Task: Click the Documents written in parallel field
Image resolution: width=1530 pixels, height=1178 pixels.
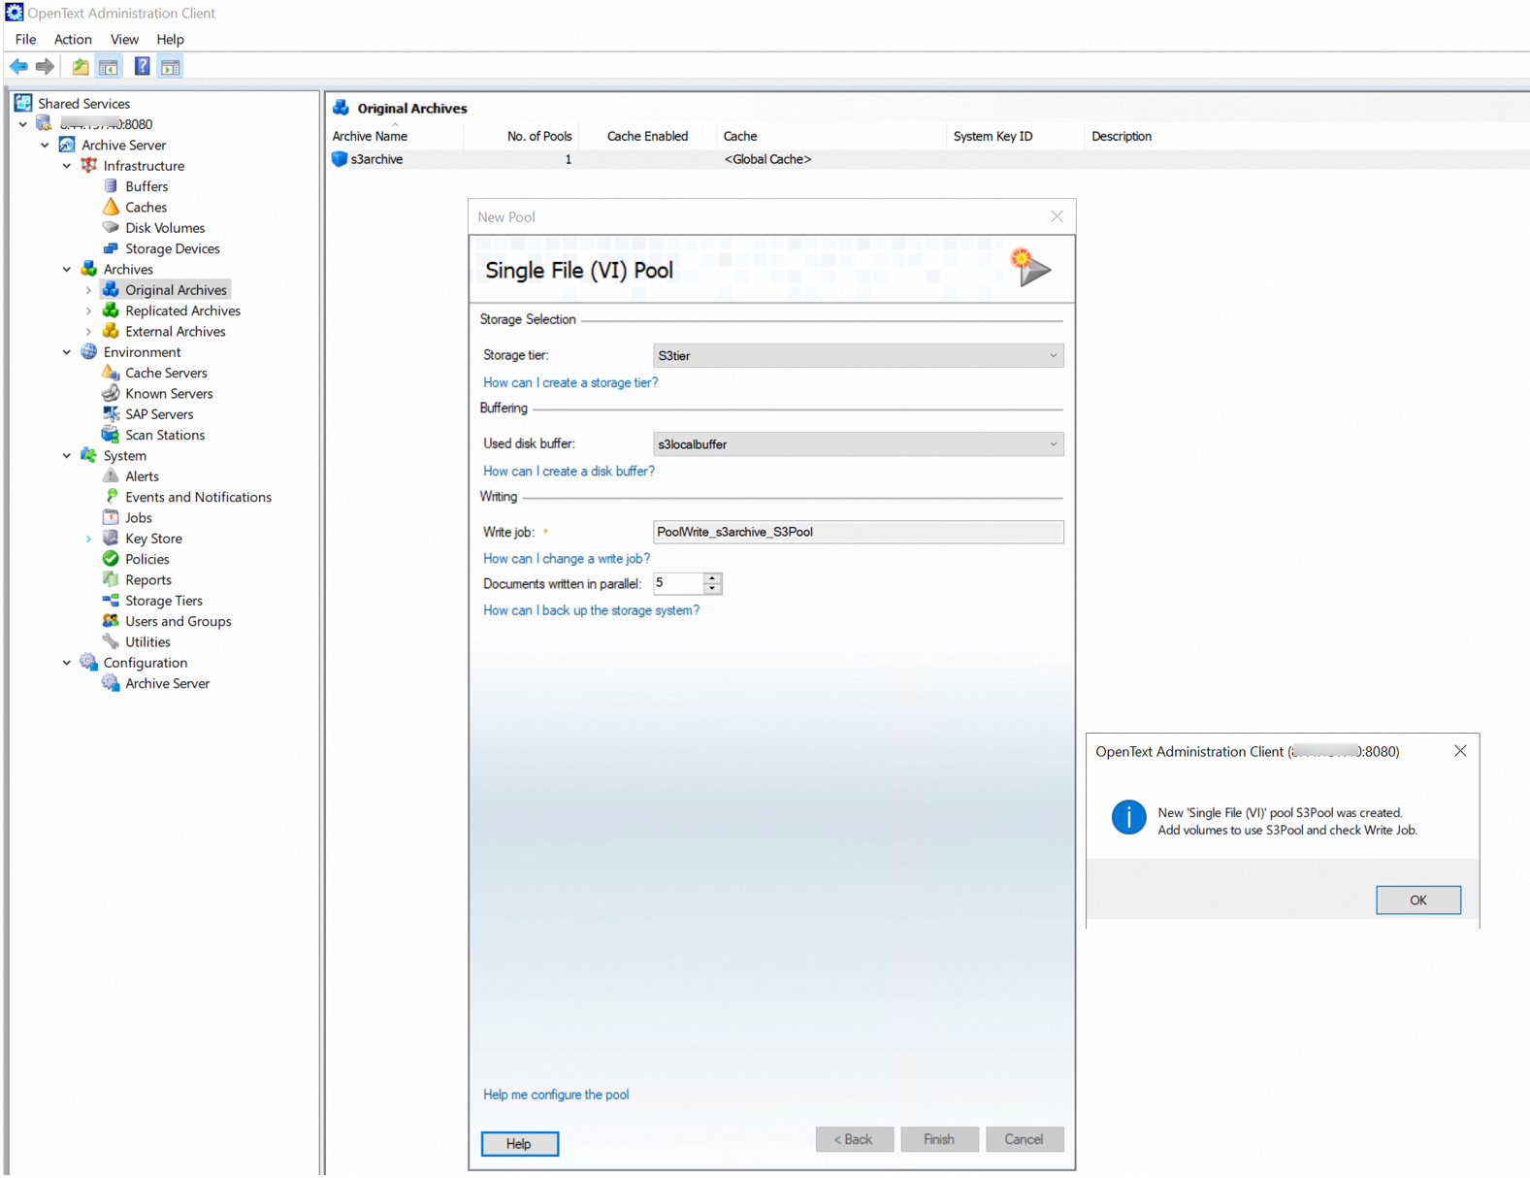Action: pyautogui.click(x=677, y=583)
